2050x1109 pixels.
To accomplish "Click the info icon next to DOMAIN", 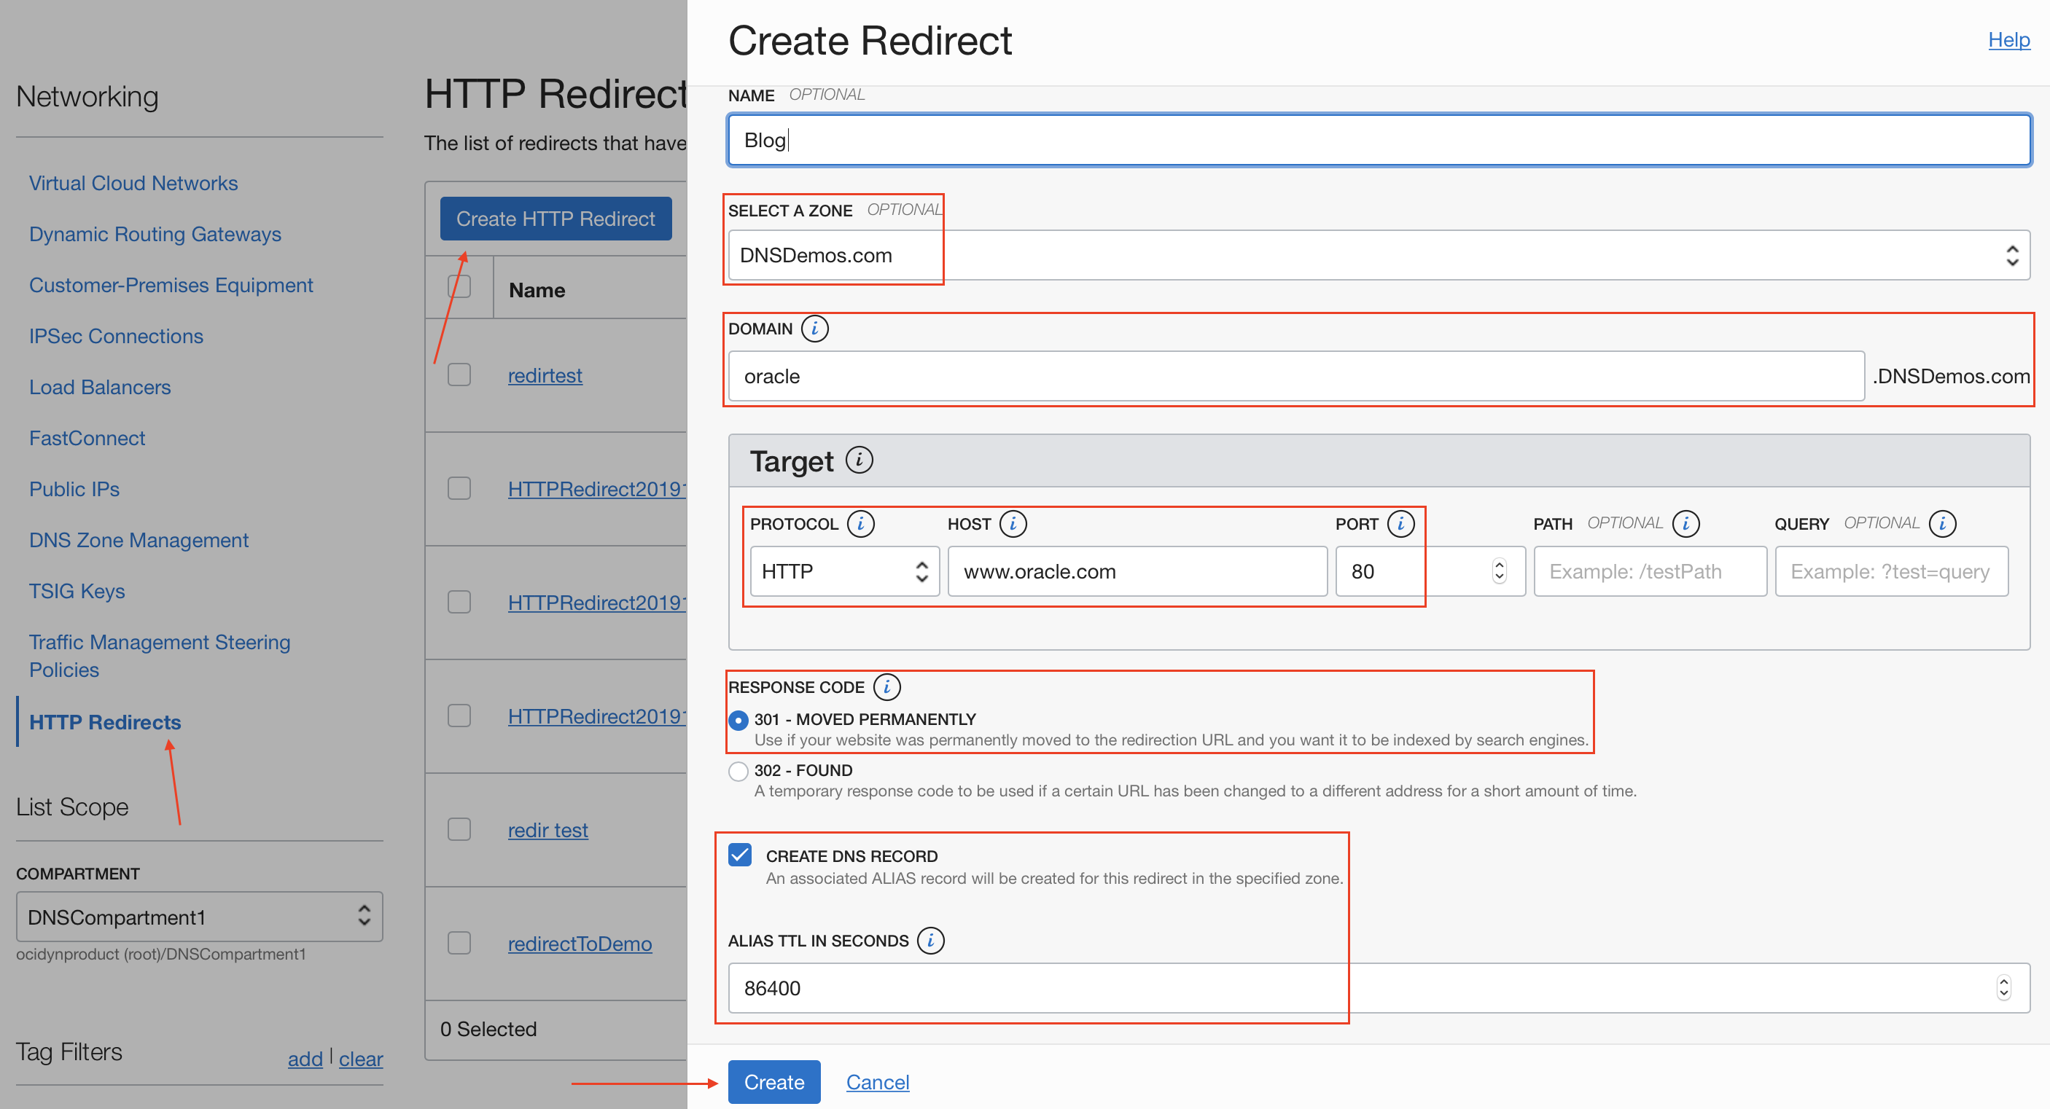I will coord(814,329).
